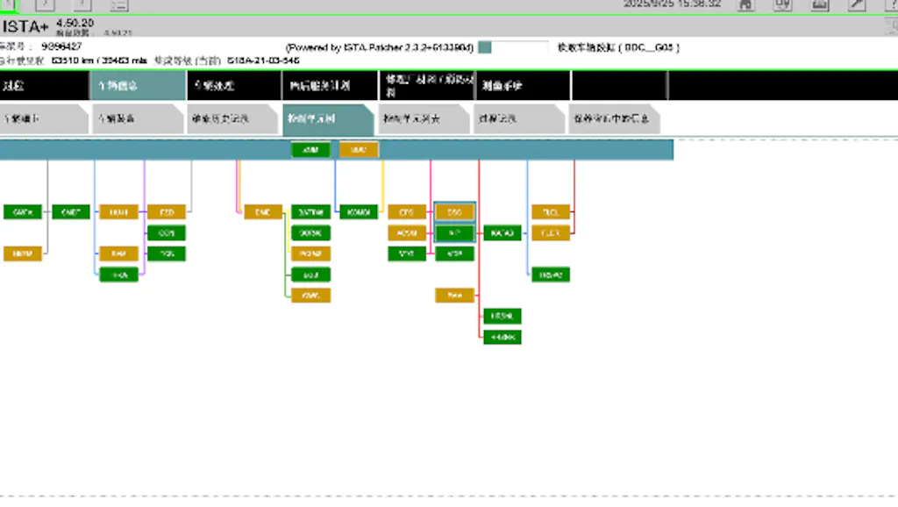Click the up arrow navigation button
The width and height of the screenshot is (898, 507).
coord(82,4)
